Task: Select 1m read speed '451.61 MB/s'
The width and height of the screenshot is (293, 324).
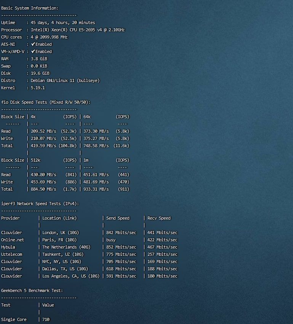Action: point(96,175)
